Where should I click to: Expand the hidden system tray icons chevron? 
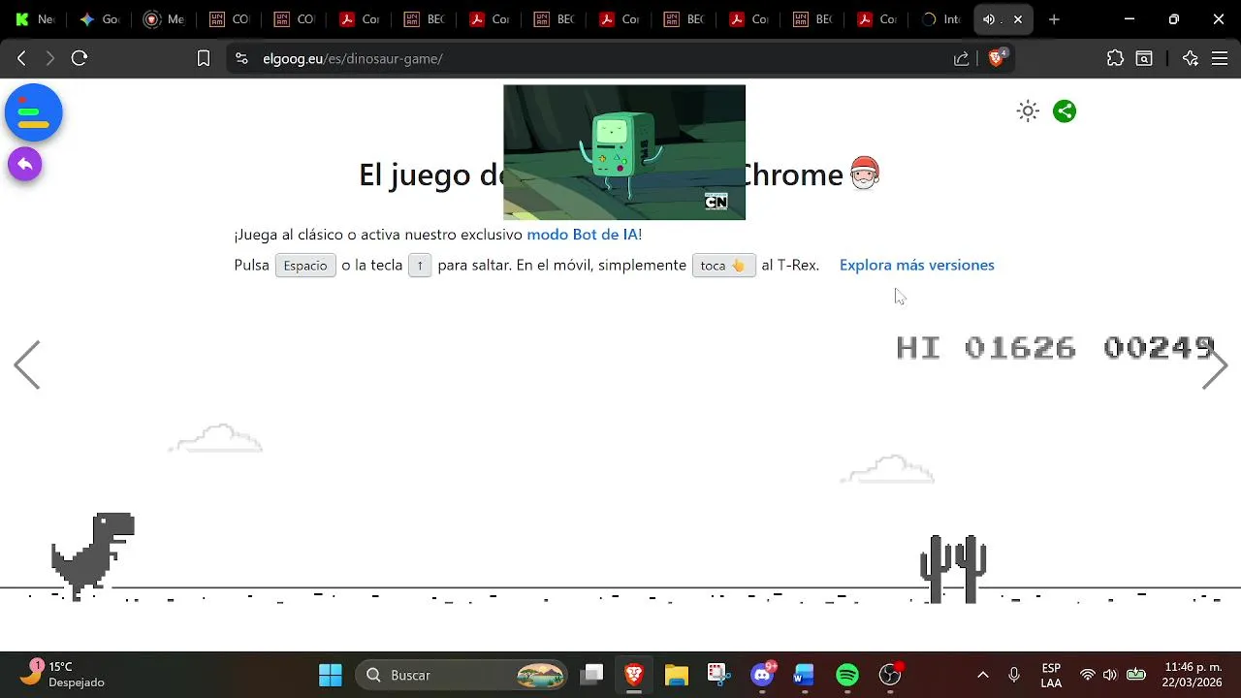pos(983,675)
